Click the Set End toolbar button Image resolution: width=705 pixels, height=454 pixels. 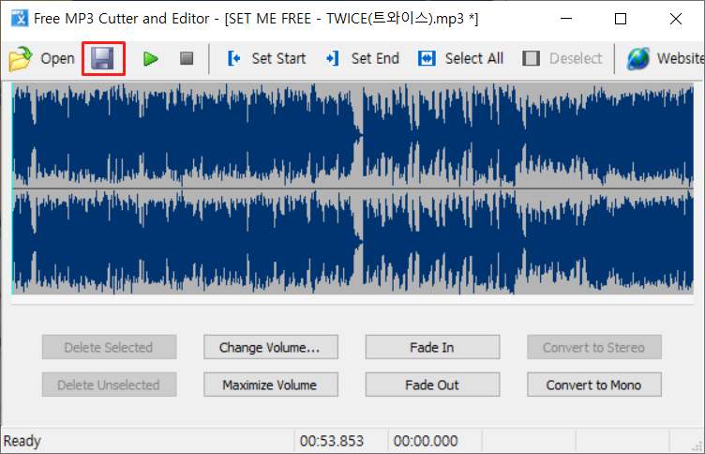pos(363,58)
